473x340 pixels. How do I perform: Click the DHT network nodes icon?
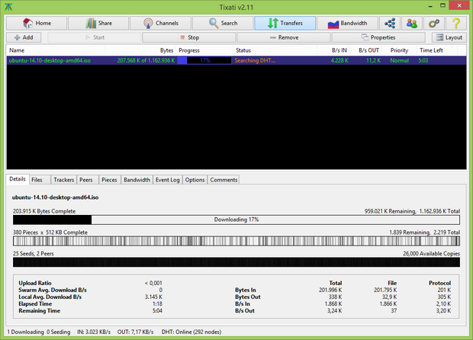pos(390,23)
